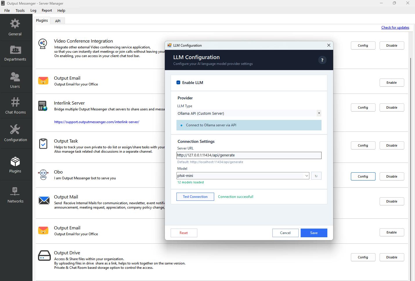Click the first Output Email plugin icon
The height and width of the screenshot is (281, 415).
point(43,81)
